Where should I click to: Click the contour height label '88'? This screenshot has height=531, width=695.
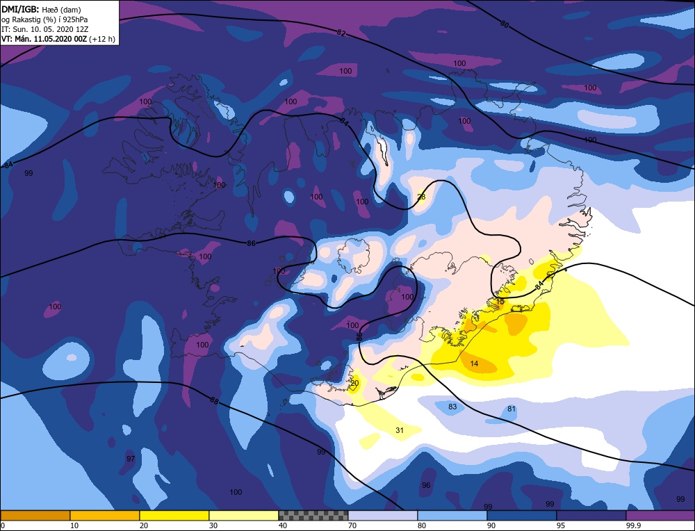pyautogui.click(x=214, y=401)
